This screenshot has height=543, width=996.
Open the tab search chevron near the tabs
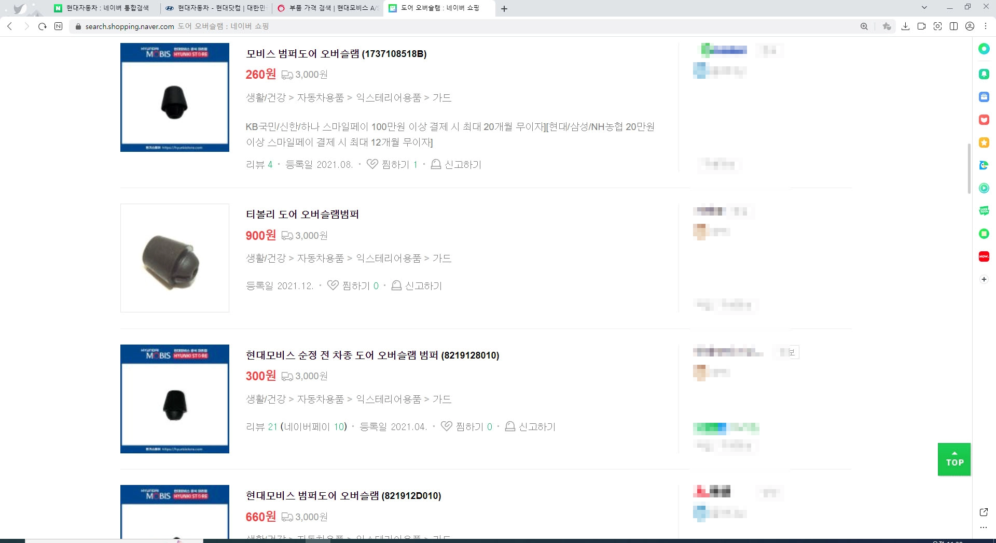coord(924,8)
